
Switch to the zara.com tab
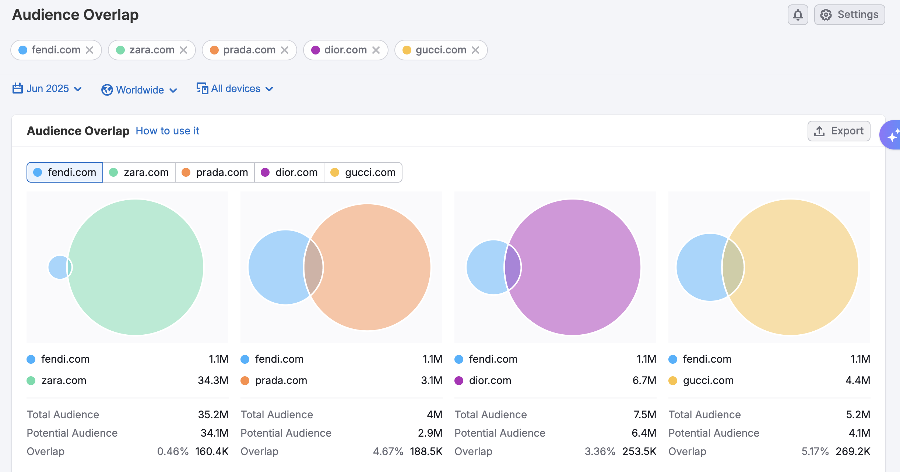(139, 172)
